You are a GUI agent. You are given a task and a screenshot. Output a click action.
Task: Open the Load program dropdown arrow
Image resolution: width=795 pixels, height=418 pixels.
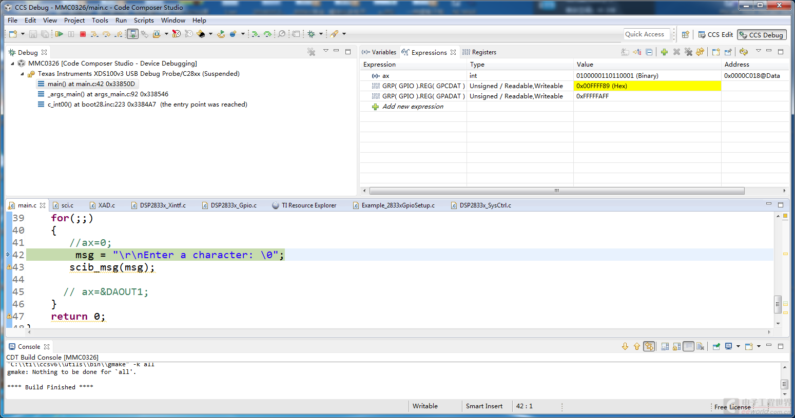(166, 34)
